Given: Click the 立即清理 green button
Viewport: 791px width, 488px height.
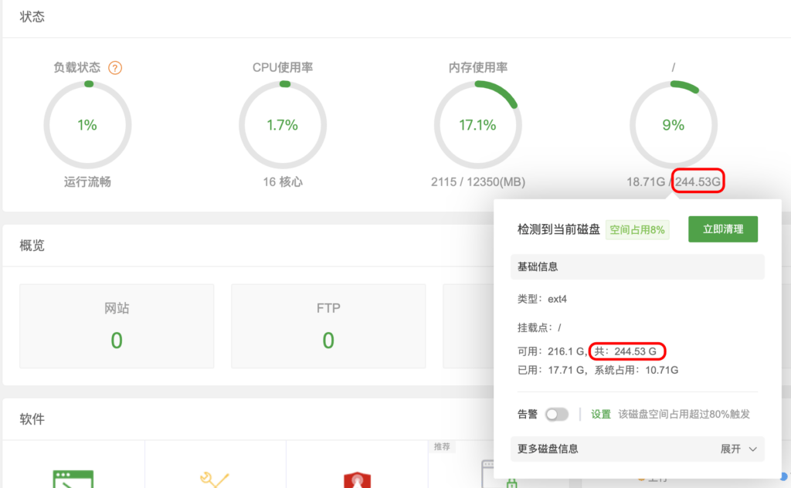Looking at the screenshot, I should pyautogui.click(x=723, y=229).
